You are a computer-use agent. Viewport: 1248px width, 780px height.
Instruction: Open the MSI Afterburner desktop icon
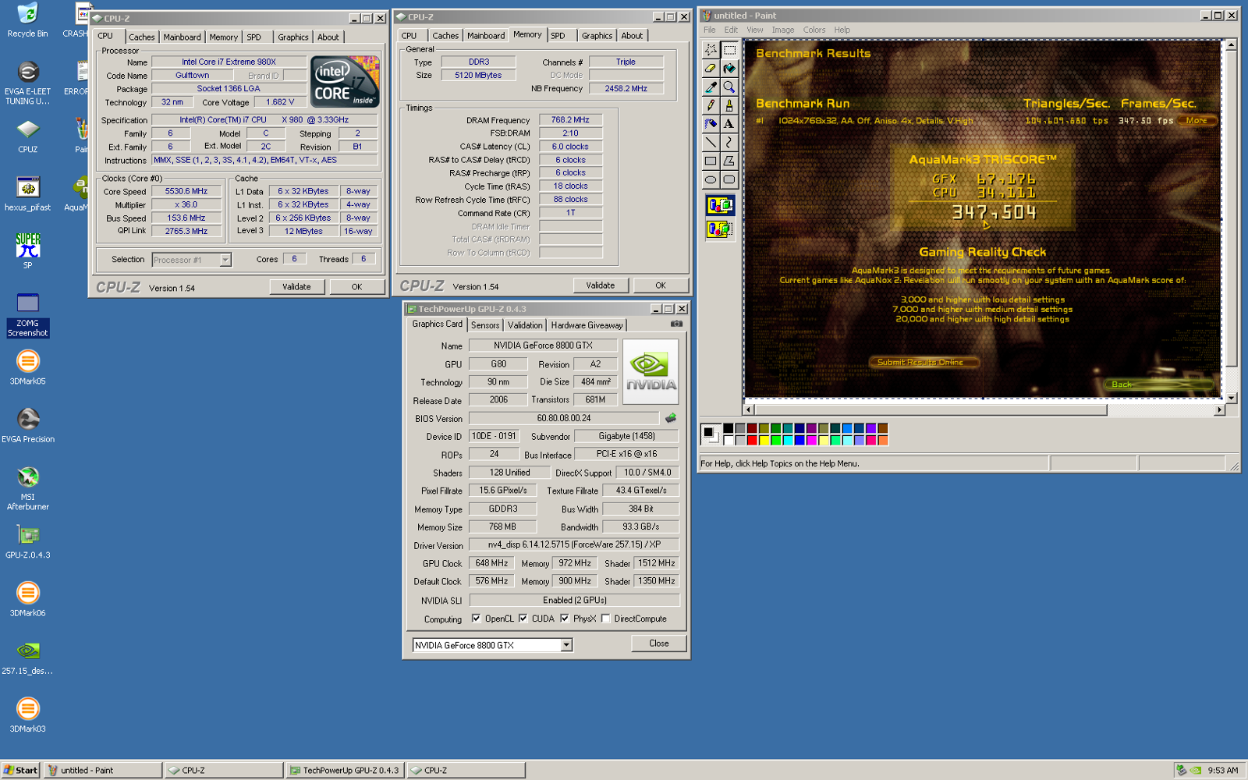pyautogui.click(x=27, y=488)
